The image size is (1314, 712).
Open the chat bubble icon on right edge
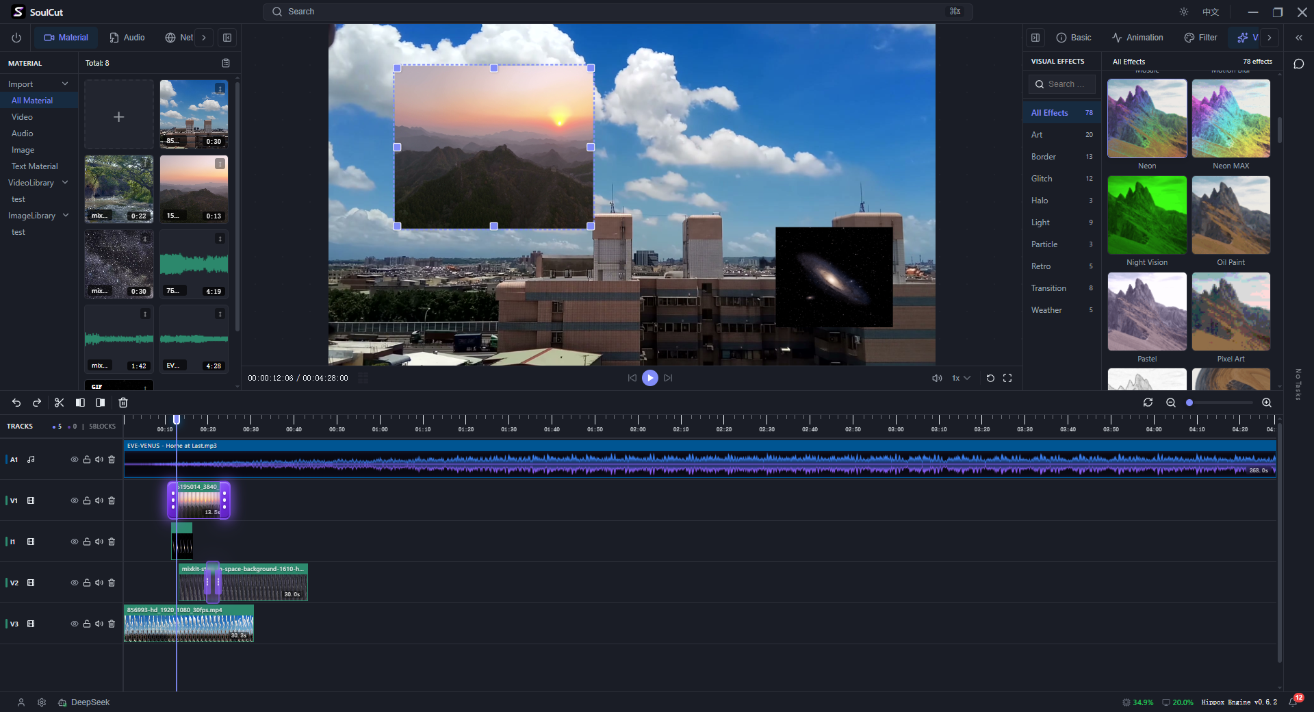click(1299, 64)
